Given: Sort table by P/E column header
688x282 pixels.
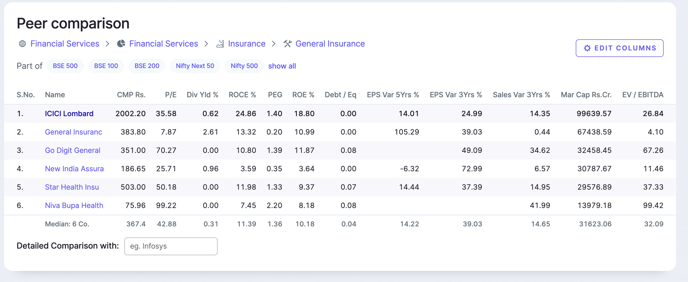Looking at the screenshot, I should (170, 95).
